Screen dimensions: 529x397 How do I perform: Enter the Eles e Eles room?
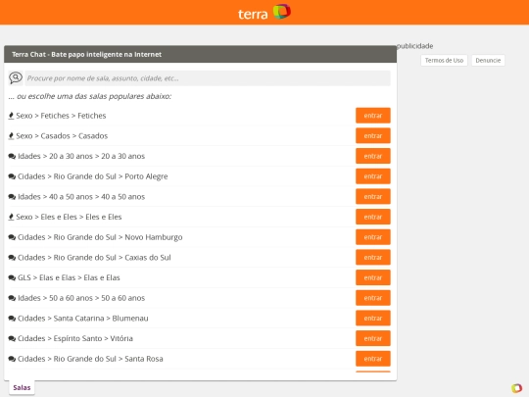coord(373,217)
